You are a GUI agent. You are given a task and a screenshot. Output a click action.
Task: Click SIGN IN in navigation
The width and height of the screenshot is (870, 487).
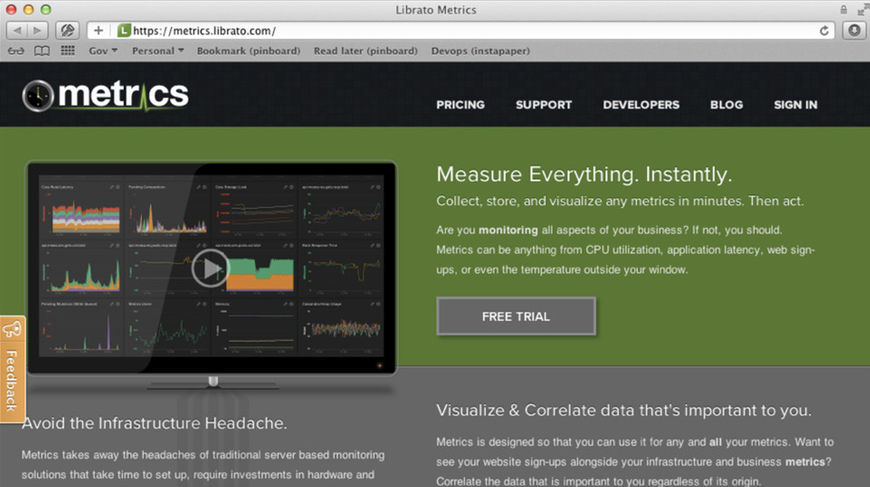pos(795,104)
